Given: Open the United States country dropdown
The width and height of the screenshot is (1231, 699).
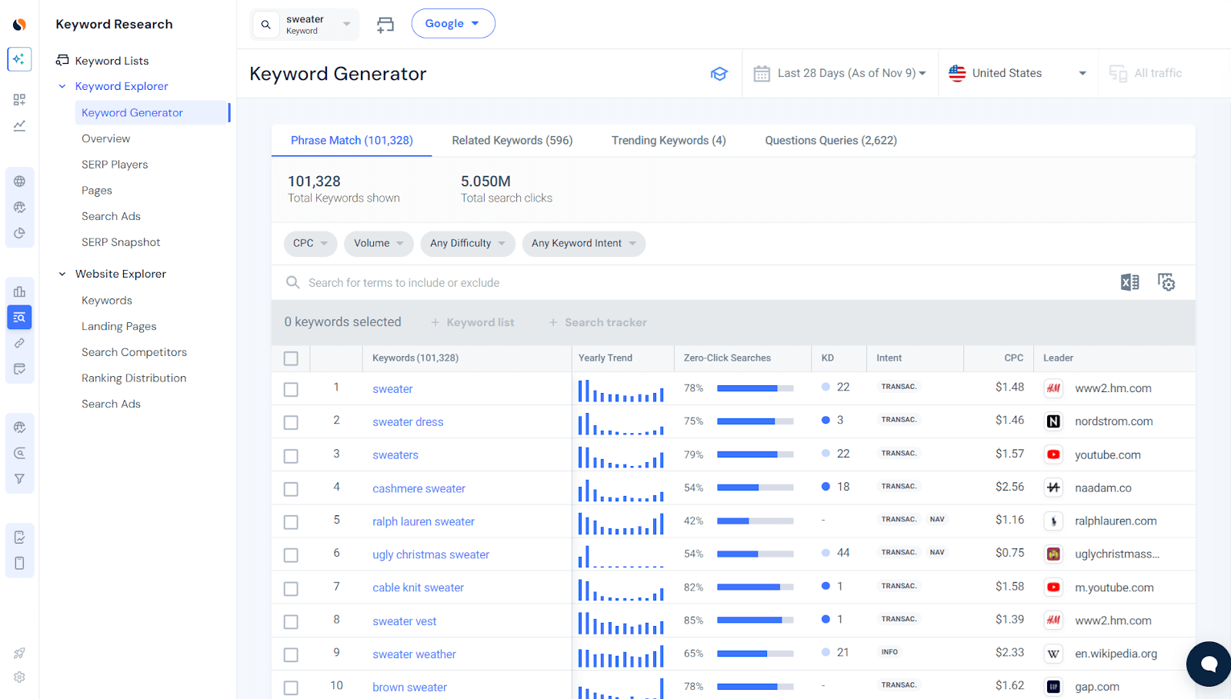Looking at the screenshot, I should pos(1017,73).
